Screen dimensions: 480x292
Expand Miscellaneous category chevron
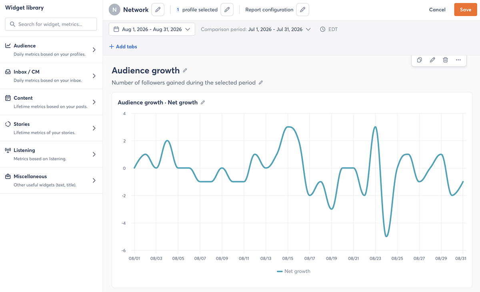(94, 180)
